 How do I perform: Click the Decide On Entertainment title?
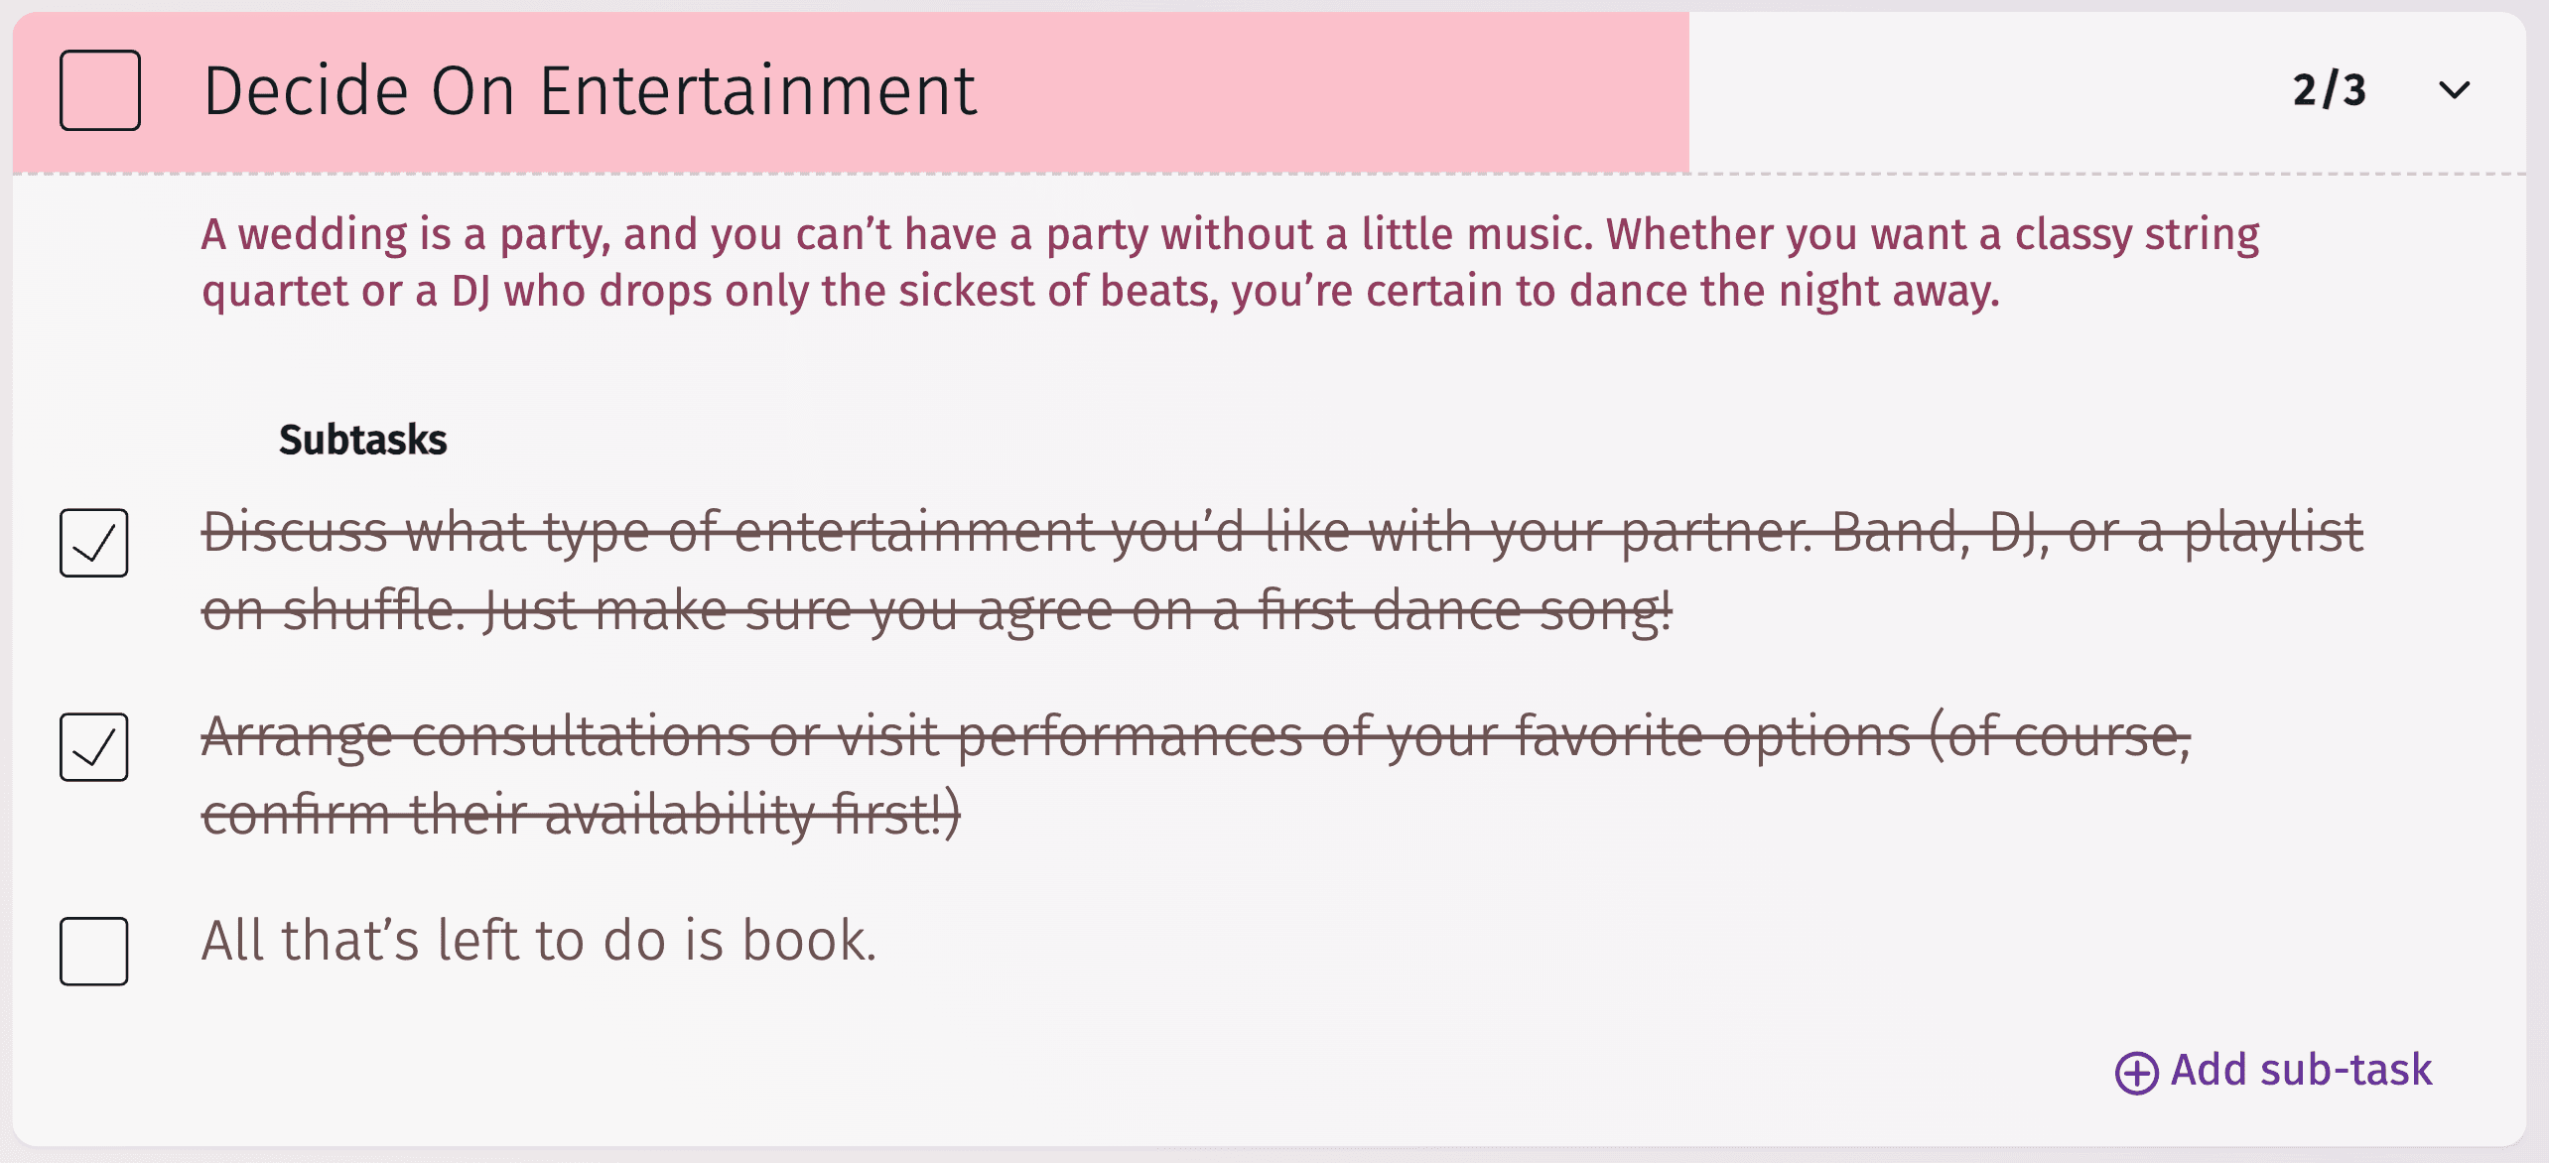point(590,90)
